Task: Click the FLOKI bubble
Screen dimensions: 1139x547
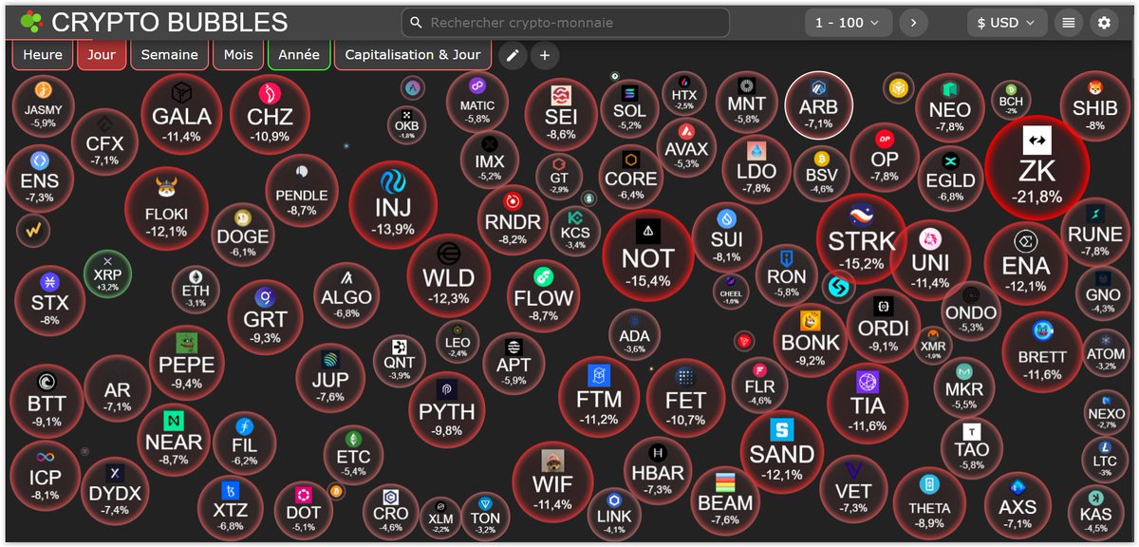Action: 166,209
